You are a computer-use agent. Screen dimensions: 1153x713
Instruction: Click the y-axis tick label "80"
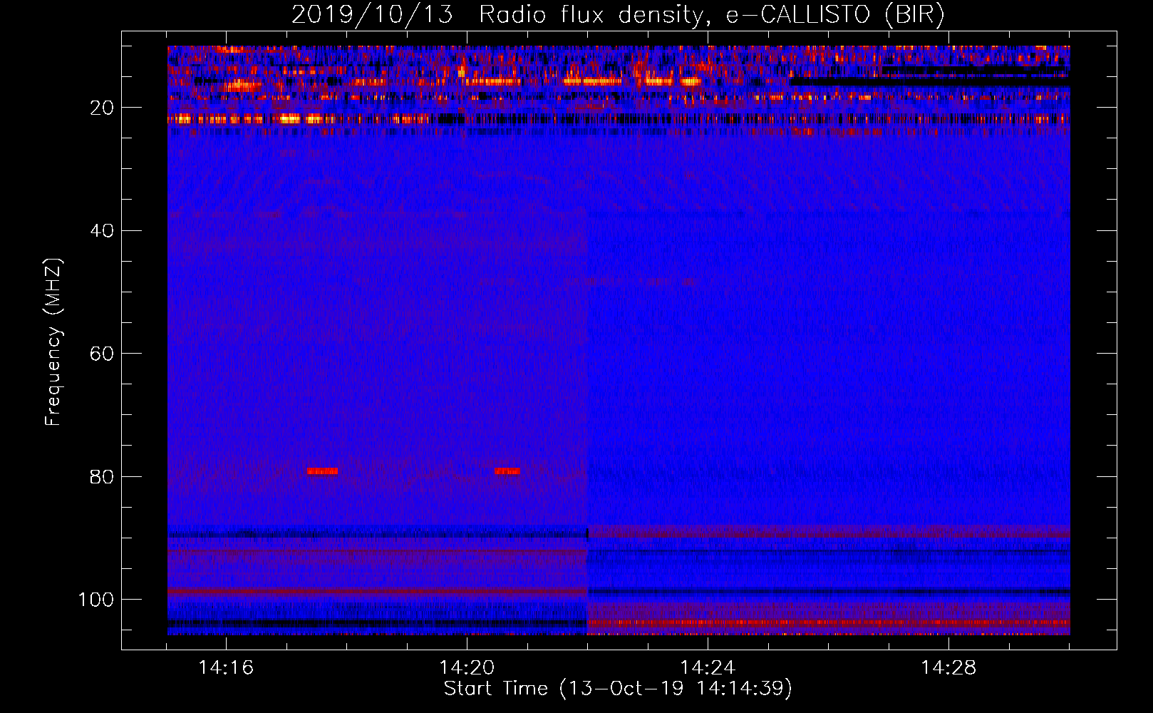[x=102, y=477]
